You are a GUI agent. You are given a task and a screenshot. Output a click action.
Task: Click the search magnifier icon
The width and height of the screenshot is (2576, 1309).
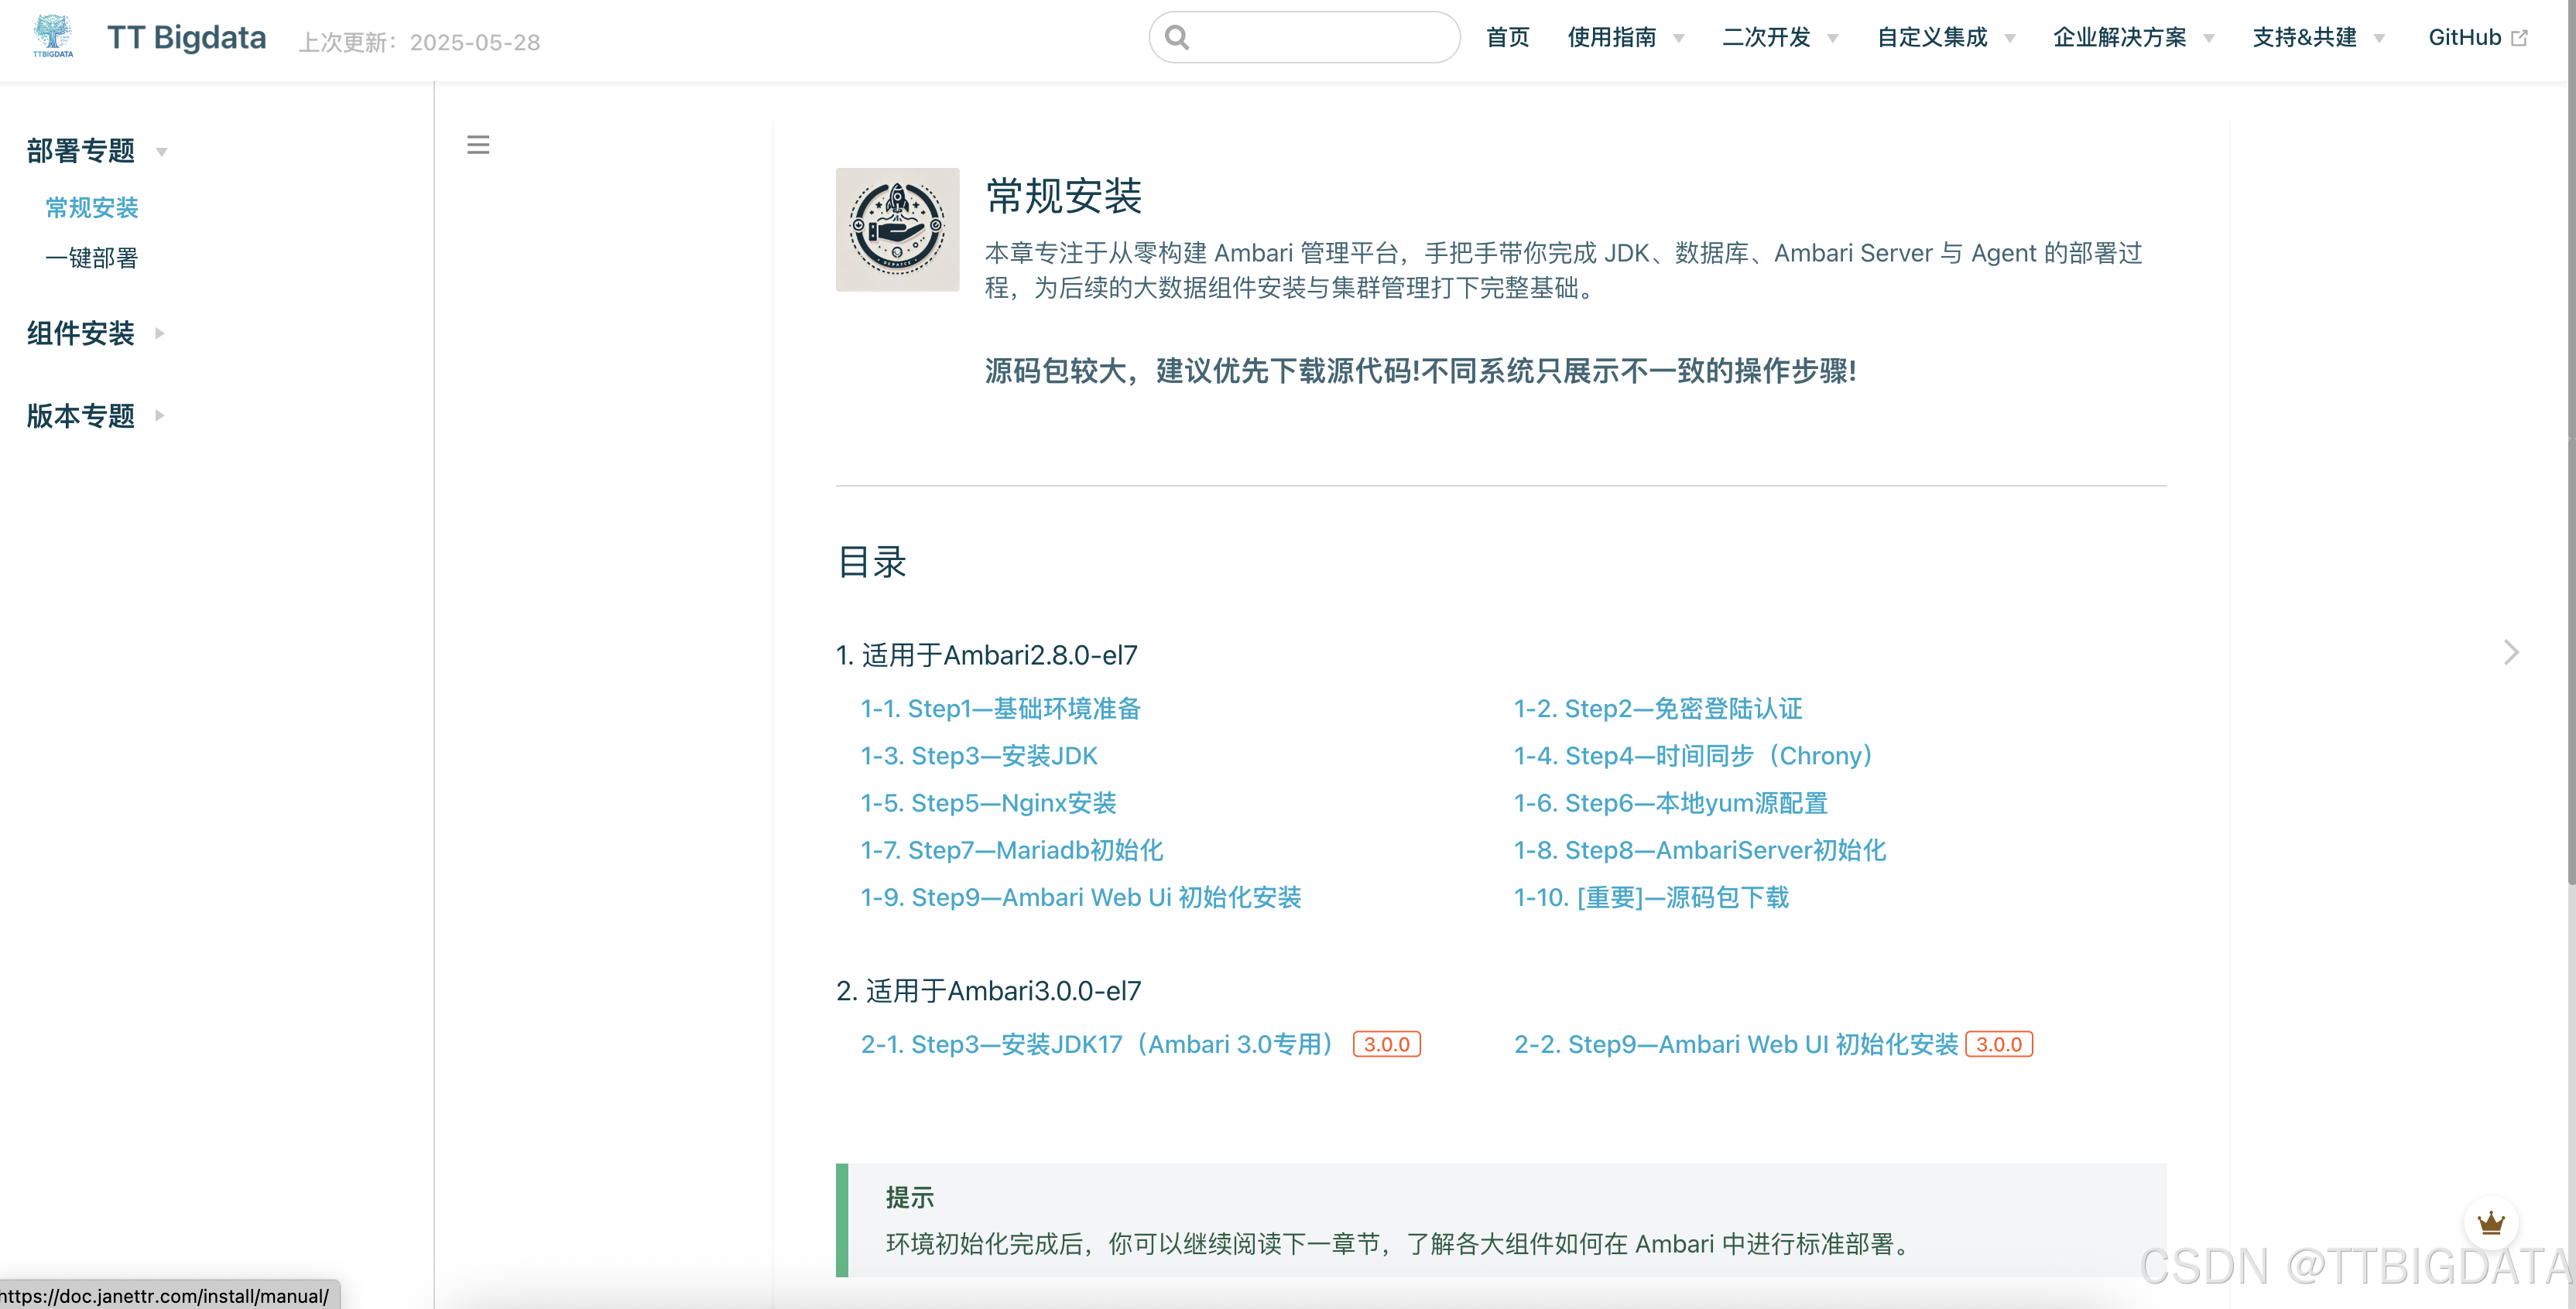coord(1177,38)
